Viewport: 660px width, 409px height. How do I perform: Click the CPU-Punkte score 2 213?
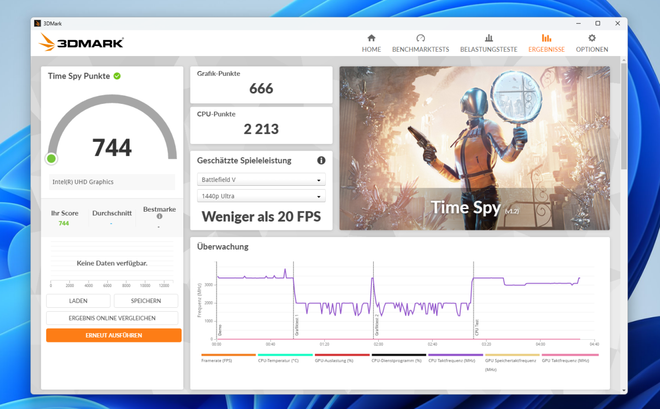(261, 129)
